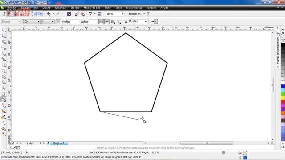Select the Connector tool
Image resolution: width=285 pixels, height=160 pixels.
click(x=4, y=105)
